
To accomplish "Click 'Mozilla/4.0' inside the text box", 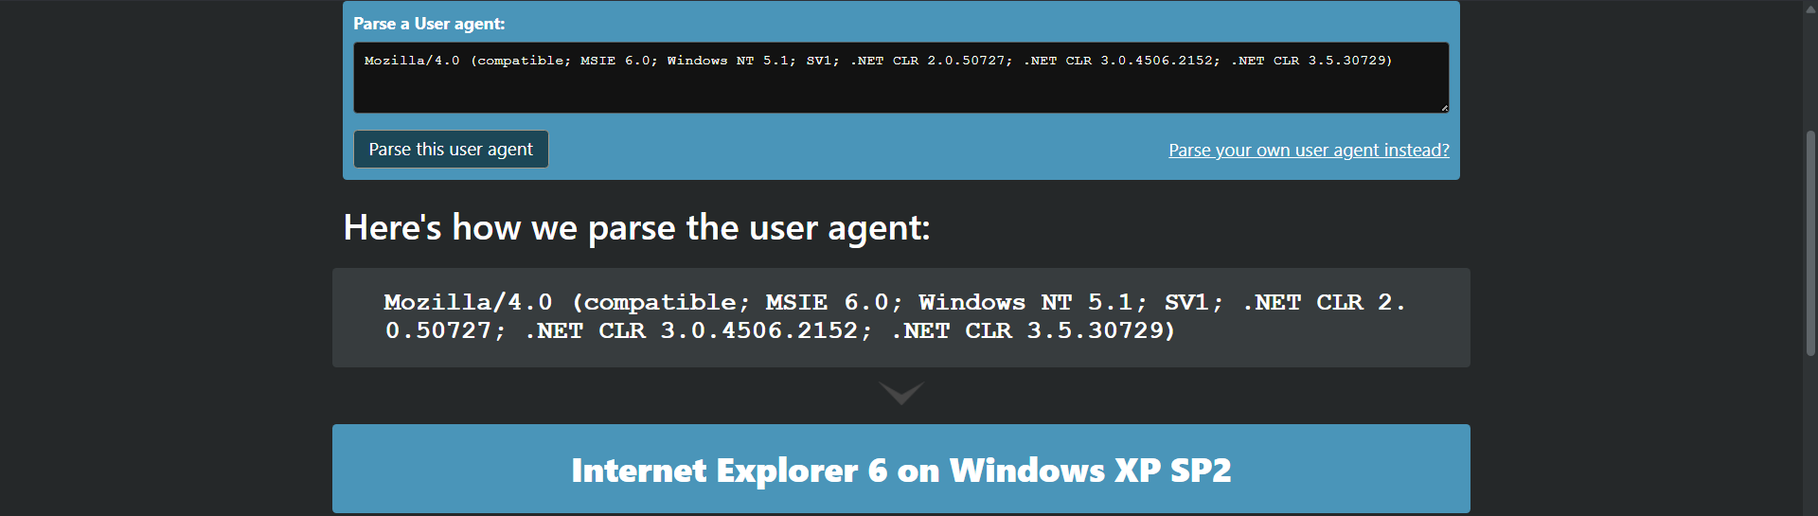I will pyautogui.click(x=412, y=61).
